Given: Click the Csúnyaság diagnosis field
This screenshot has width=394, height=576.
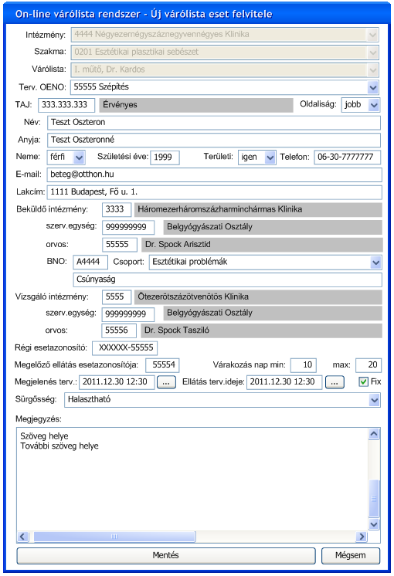Looking at the screenshot, I should coord(227,280).
